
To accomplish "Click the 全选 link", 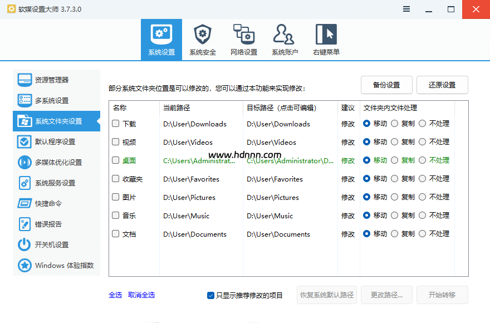I will click(x=115, y=295).
